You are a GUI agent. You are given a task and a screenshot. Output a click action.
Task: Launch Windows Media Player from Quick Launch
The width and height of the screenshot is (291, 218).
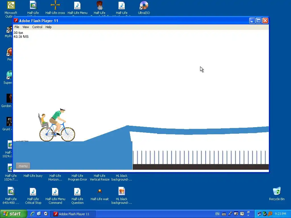[46, 214]
